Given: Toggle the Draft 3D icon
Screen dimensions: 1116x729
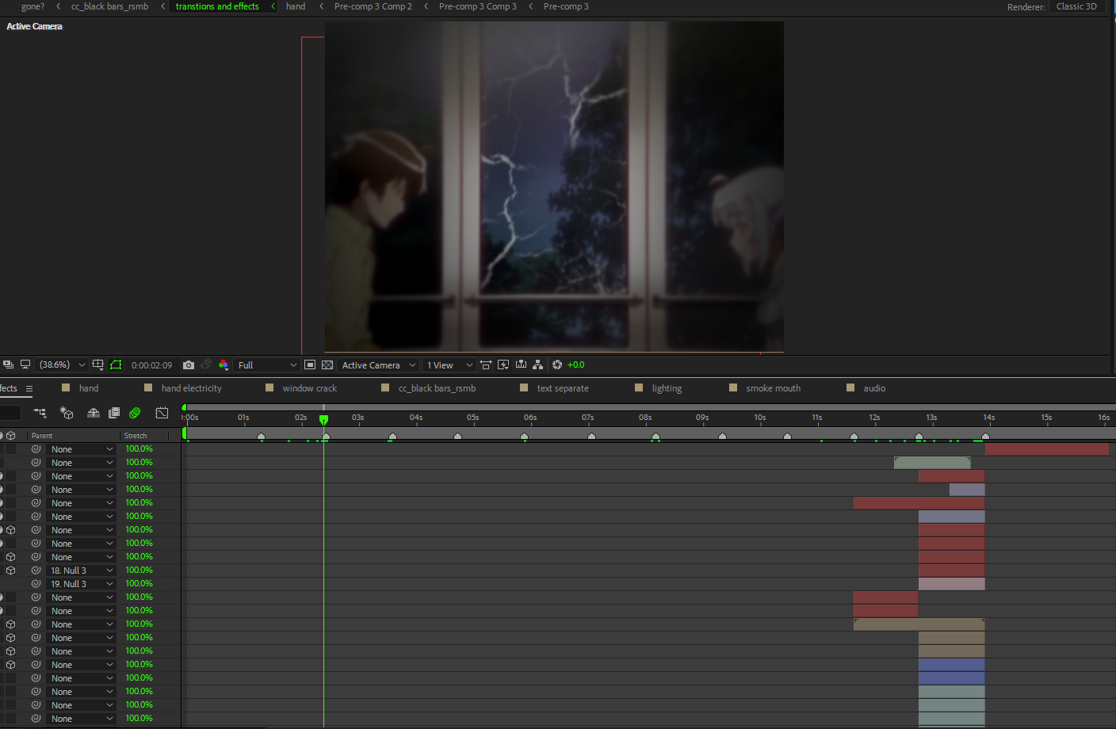Looking at the screenshot, I should click(x=67, y=413).
